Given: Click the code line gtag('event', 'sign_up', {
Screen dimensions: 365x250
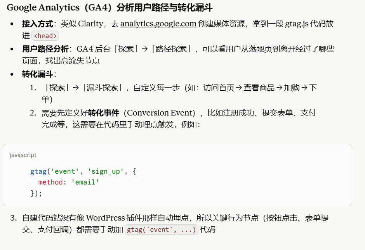Looking at the screenshot, I should tap(83, 171).
